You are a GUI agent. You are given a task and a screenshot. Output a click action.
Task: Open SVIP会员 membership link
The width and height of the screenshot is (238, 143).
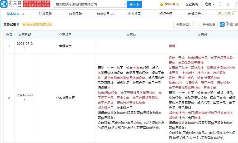tap(171, 4)
